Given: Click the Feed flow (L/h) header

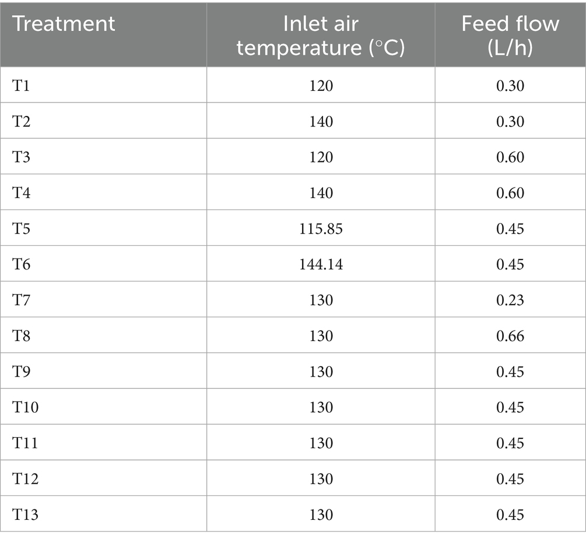Looking at the screenshot, I should pos(510,35).
